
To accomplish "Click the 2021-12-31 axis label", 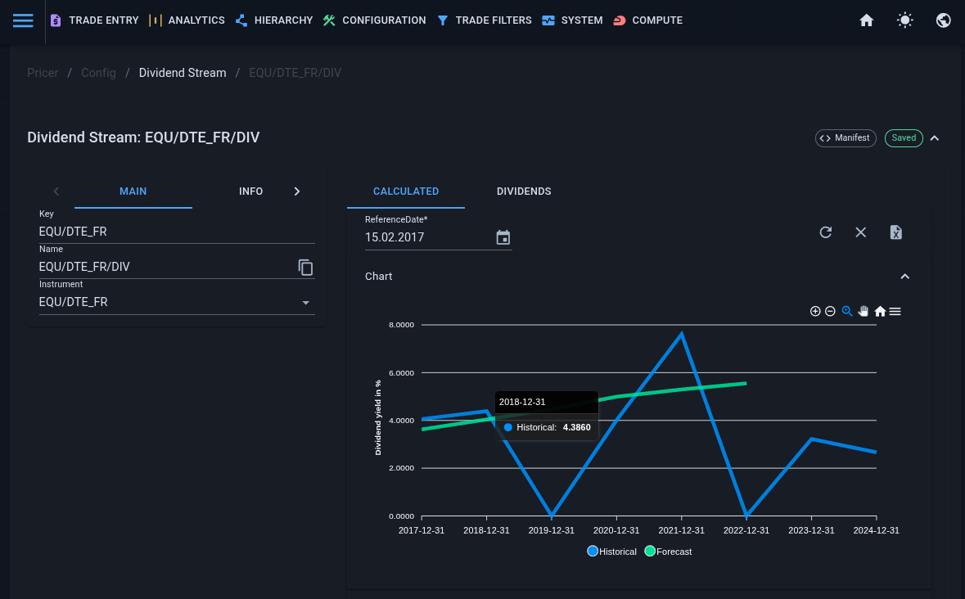I will pyautogui.click(x=681, y=530).
